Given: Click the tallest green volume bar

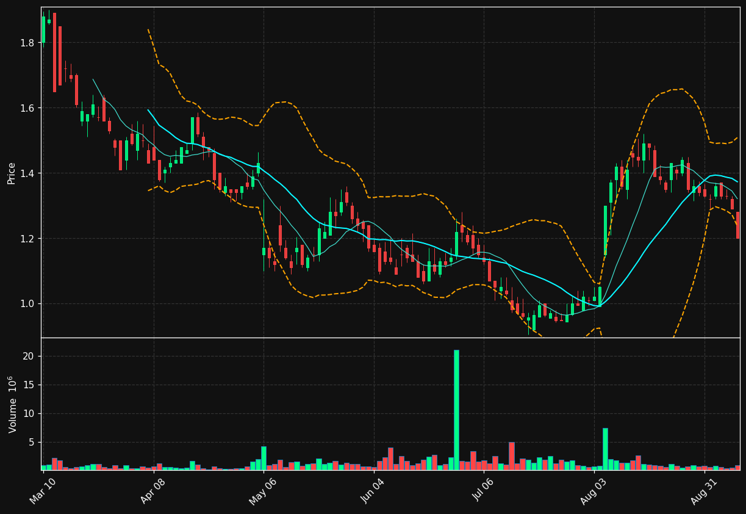Looking at the screenshot, I should [456, 410].
